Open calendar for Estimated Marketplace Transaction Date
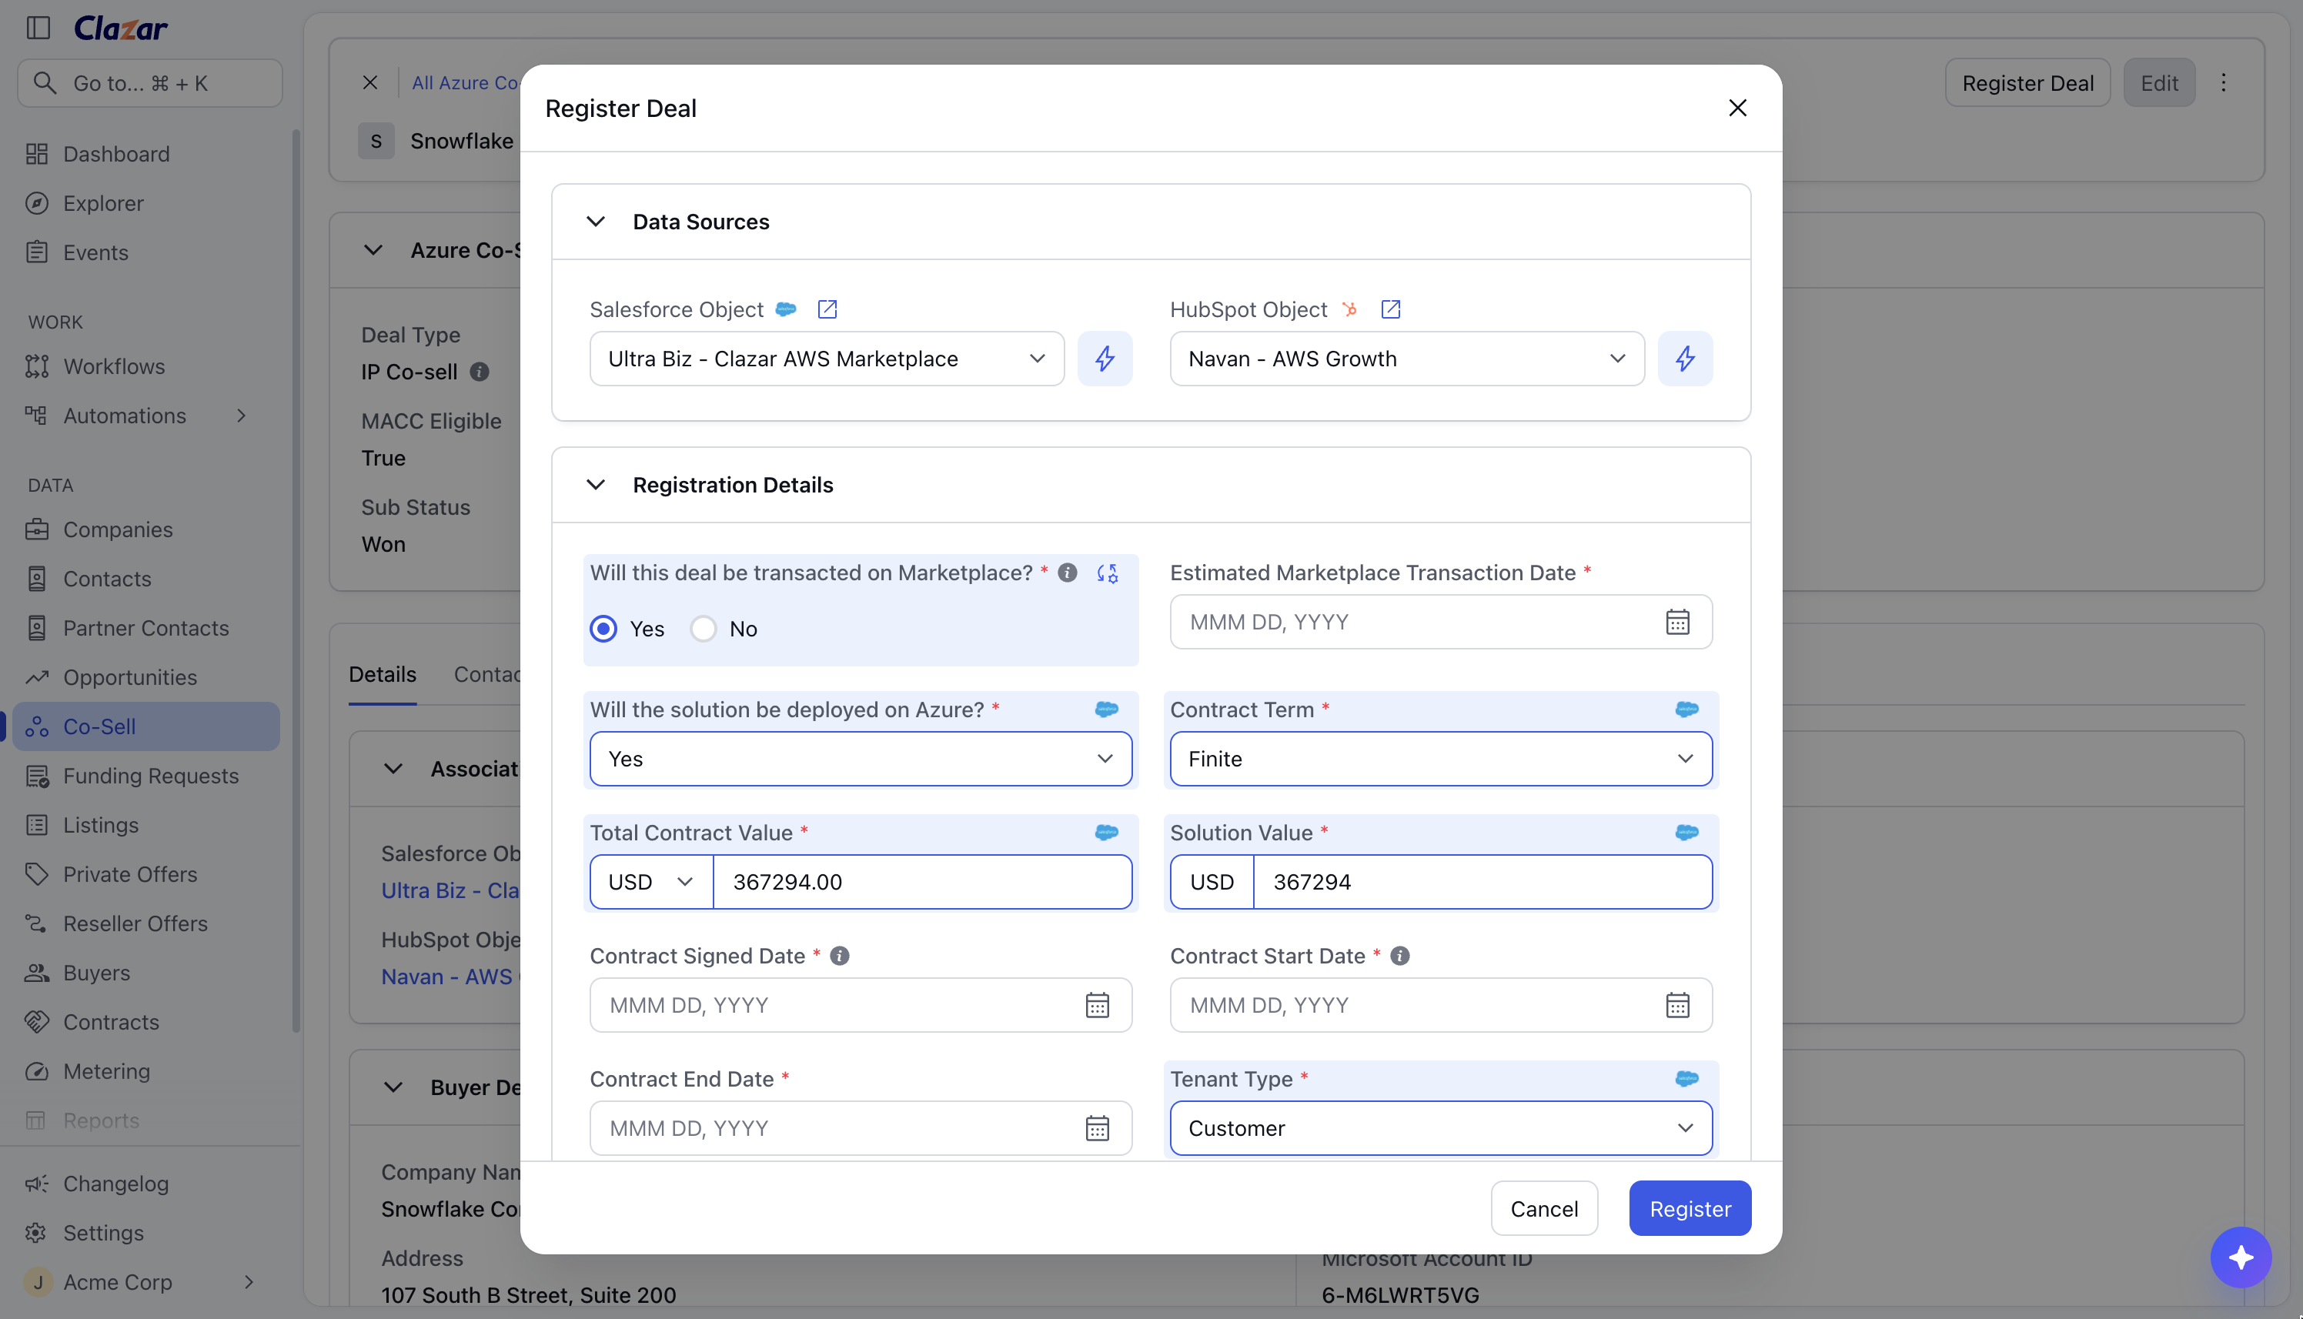 tap(1677, 623)
